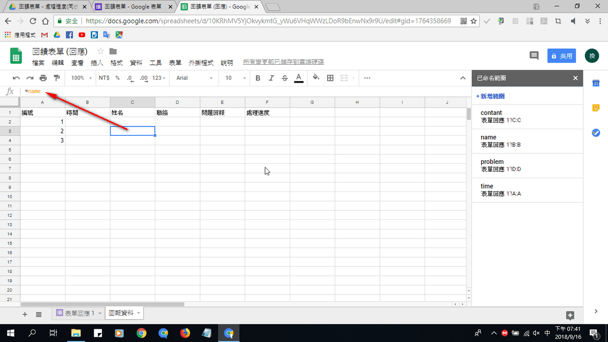This screenshot has height=342, width=608.
Task: Close the named ranges panel
Action: (575, 78)
